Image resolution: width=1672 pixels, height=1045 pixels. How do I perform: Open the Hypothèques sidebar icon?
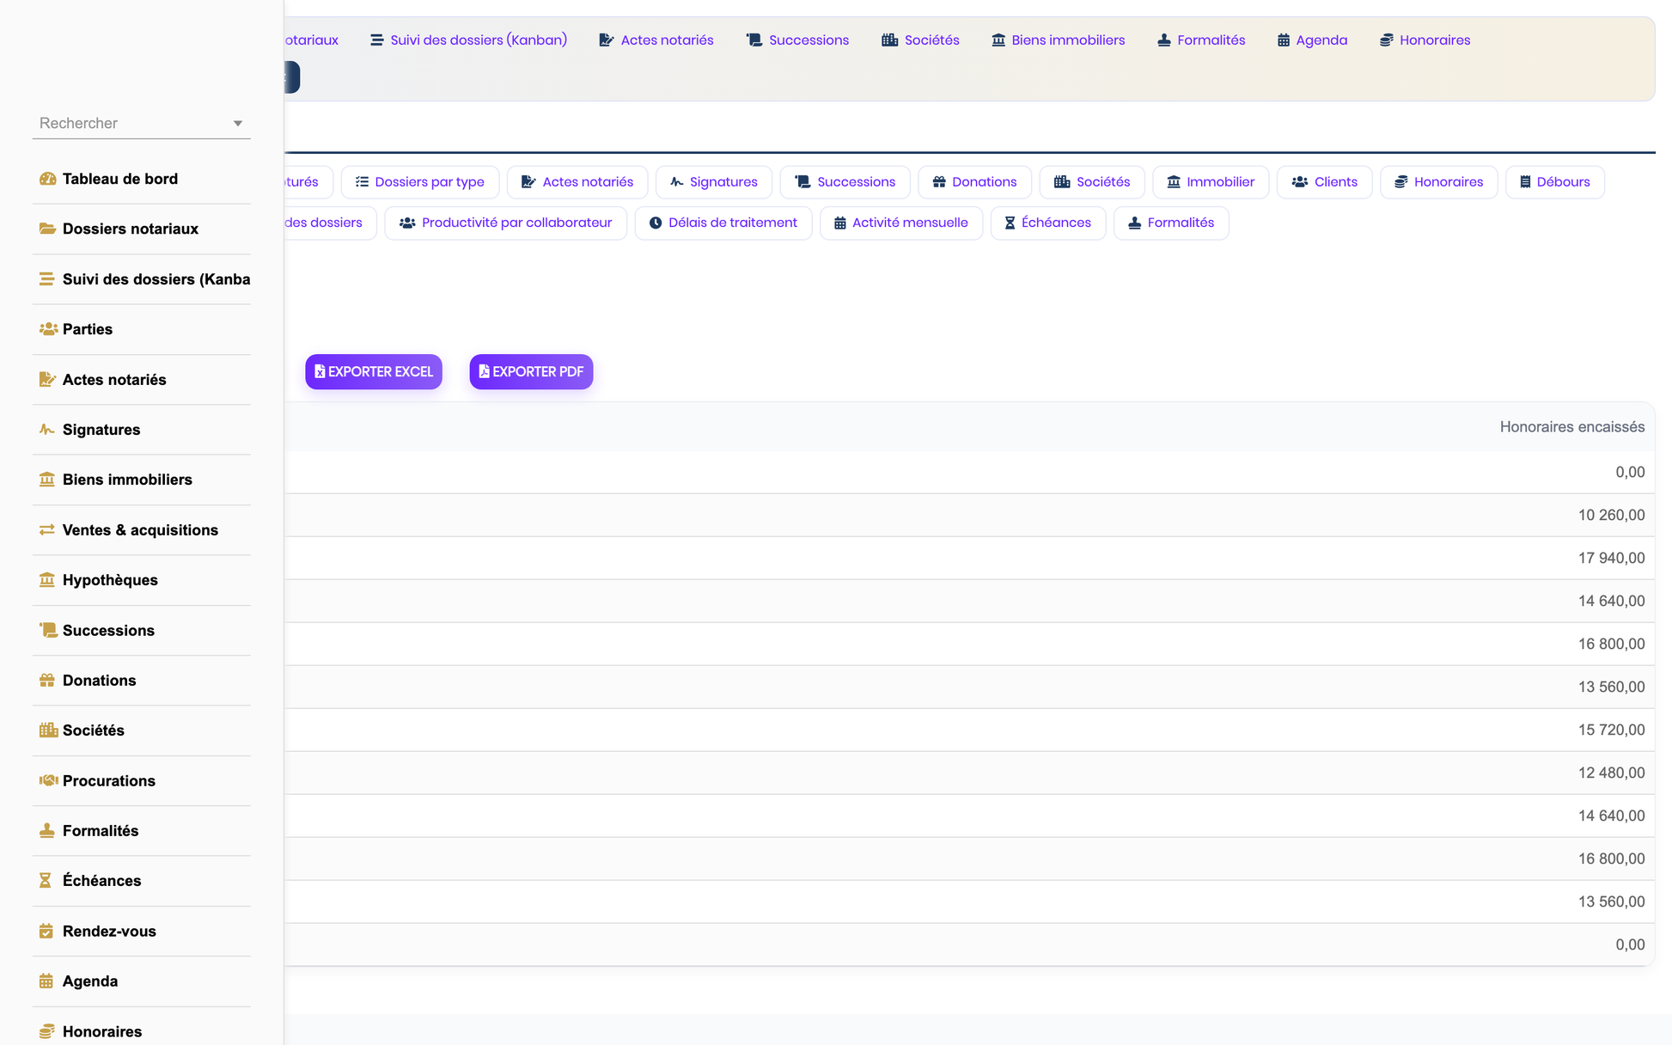click(47, 580)
